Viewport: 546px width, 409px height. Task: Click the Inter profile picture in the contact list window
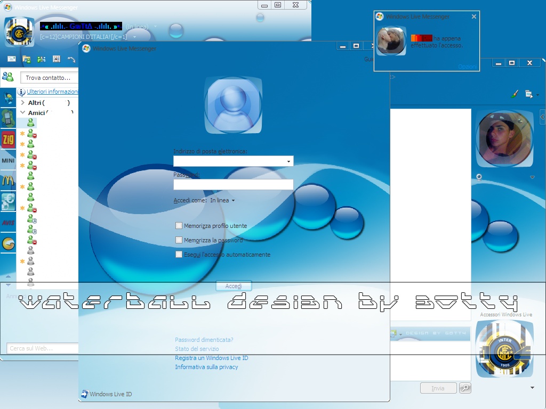[19, 32]
